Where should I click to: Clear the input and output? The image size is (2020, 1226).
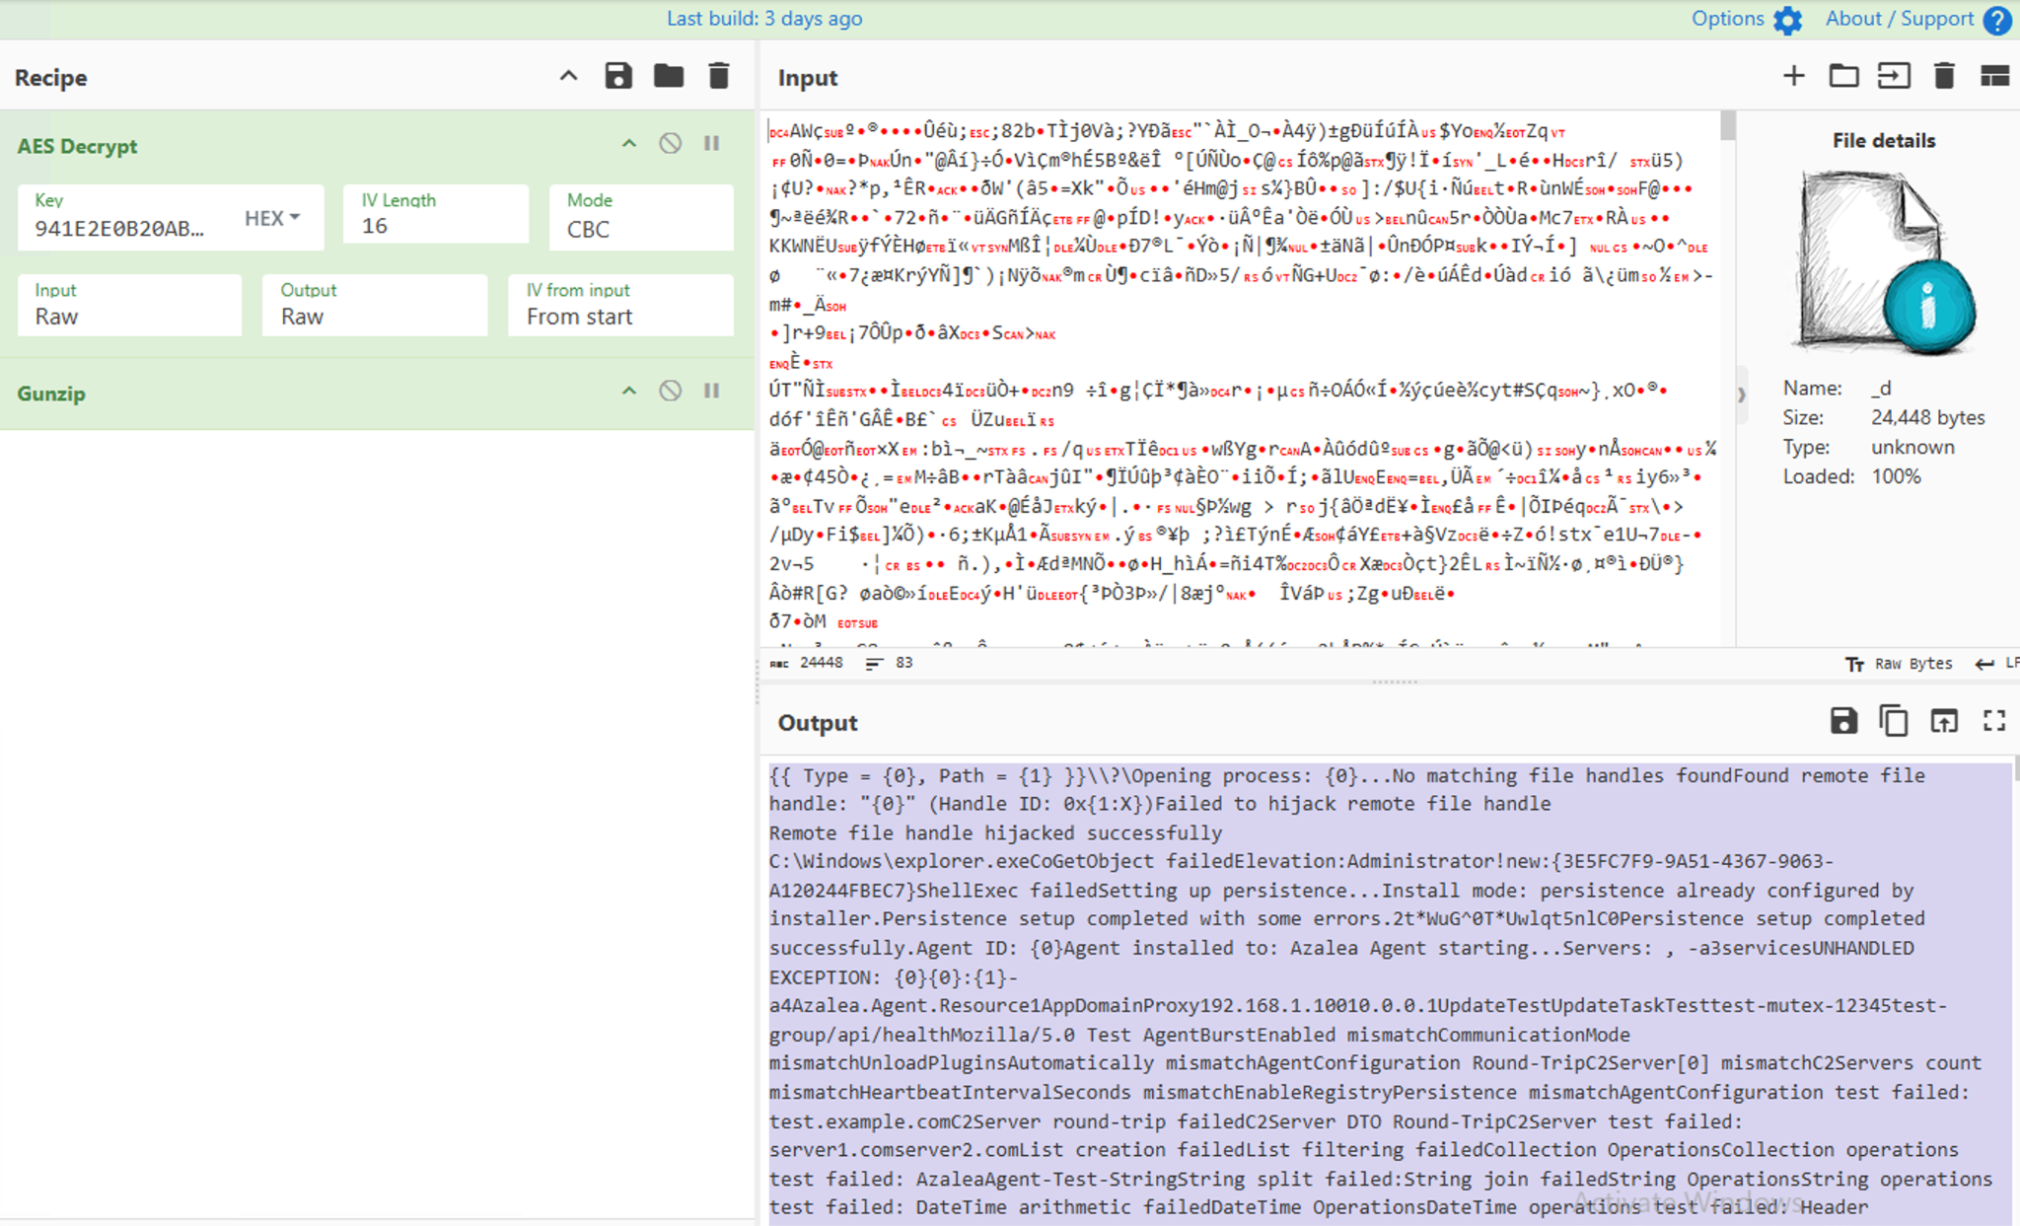[1944, 76]
